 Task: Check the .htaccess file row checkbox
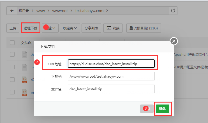pos(12,54)
